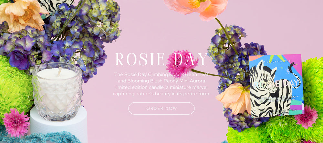This screenshot has width=323, height=143.
Task: Click the white candle in the glass jar
Action: click(x=57, y=91)
